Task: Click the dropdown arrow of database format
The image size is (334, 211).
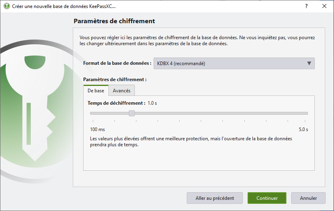Action: tap(309, 64)
